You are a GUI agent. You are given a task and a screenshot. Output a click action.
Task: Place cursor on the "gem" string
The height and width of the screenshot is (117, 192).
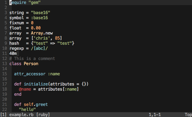[x=35, y=3]
